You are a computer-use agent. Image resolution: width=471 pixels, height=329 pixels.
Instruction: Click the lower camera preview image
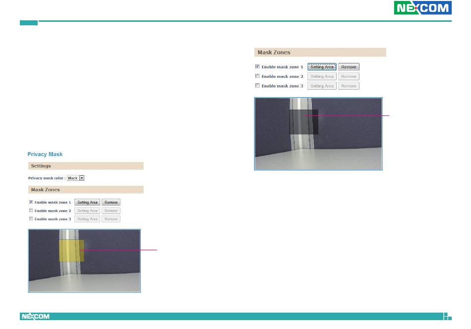pos(84,261)
